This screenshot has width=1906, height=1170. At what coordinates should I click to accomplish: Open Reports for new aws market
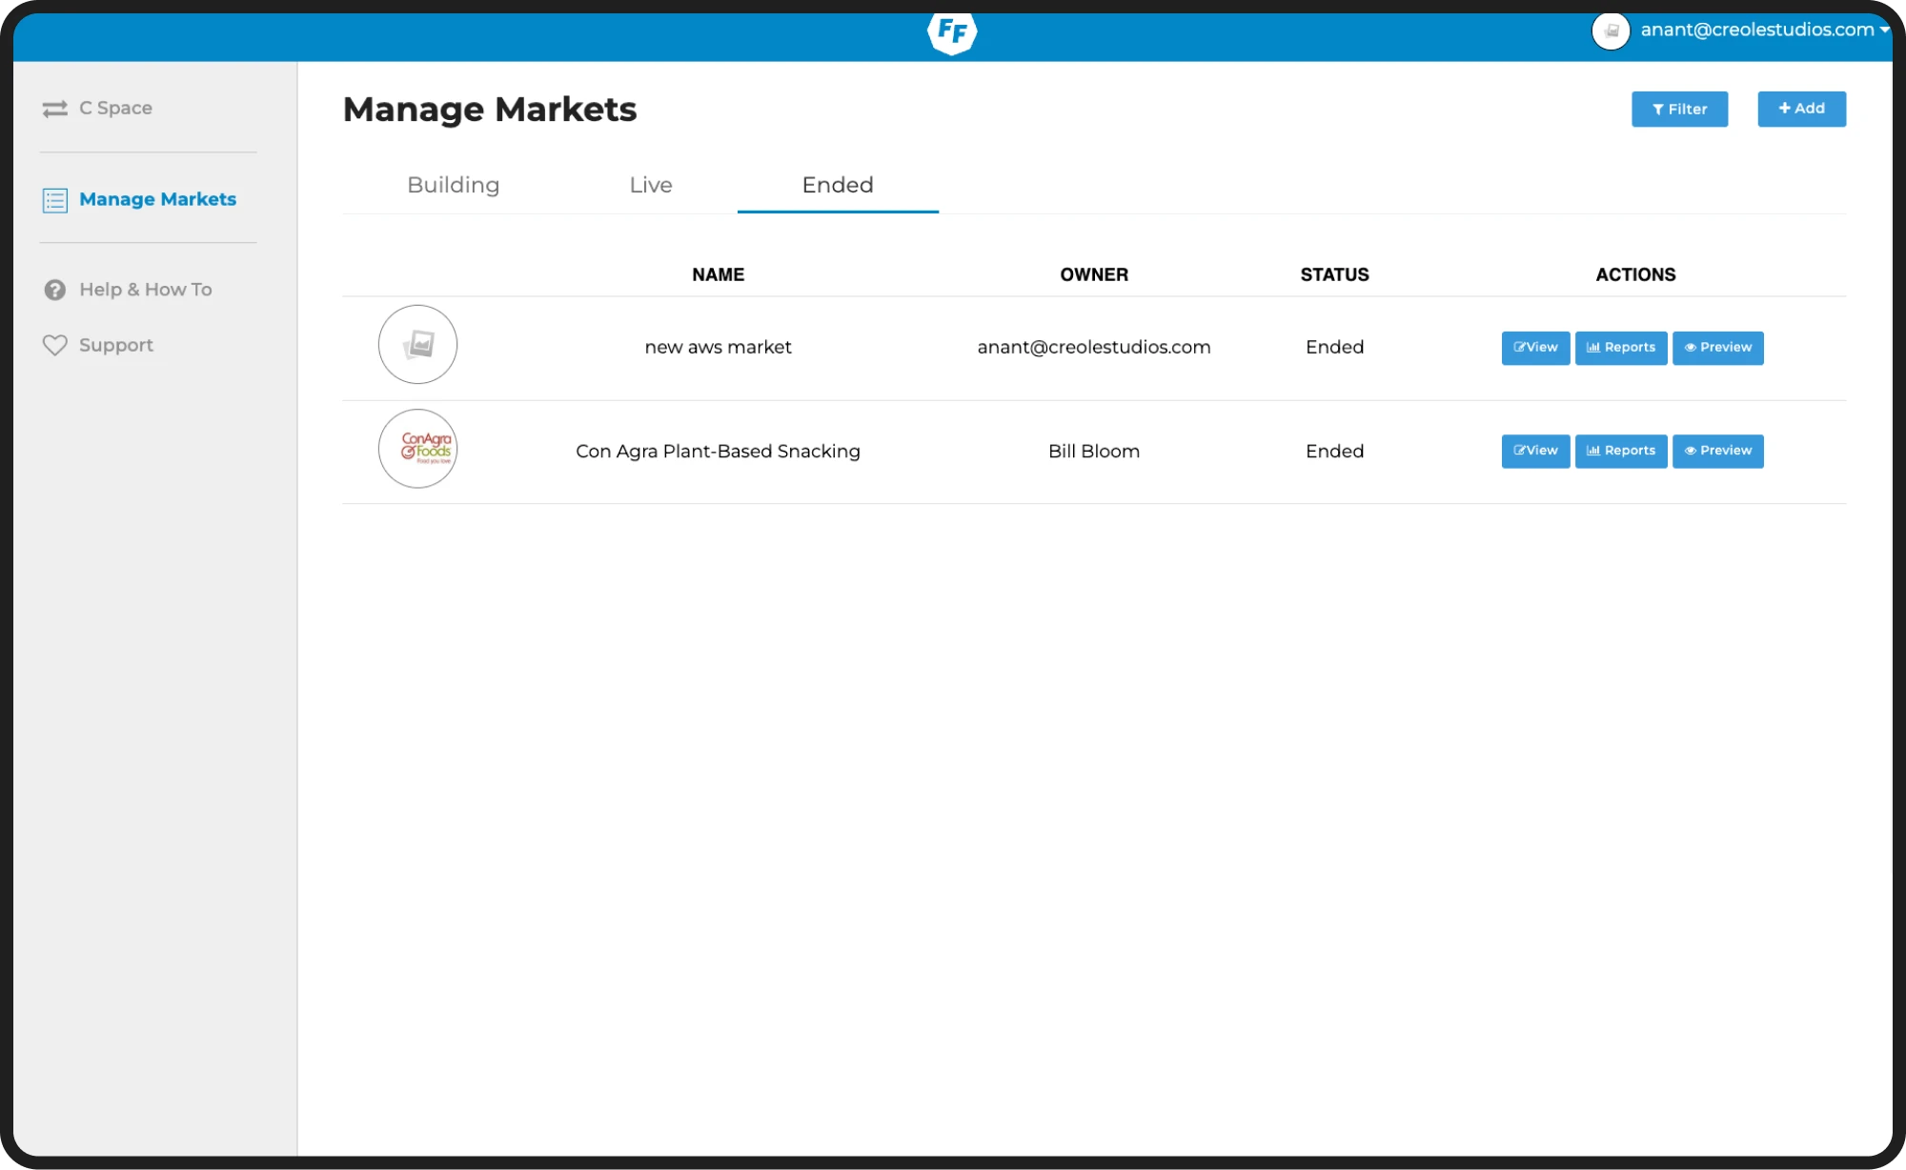click(1621, 348)
